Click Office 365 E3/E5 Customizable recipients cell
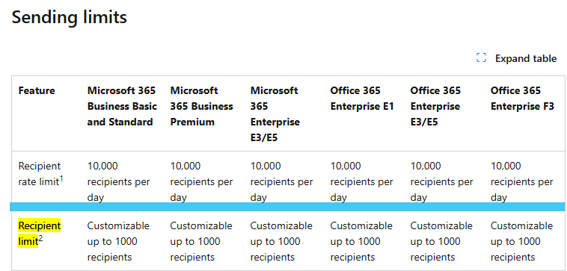 441,241
